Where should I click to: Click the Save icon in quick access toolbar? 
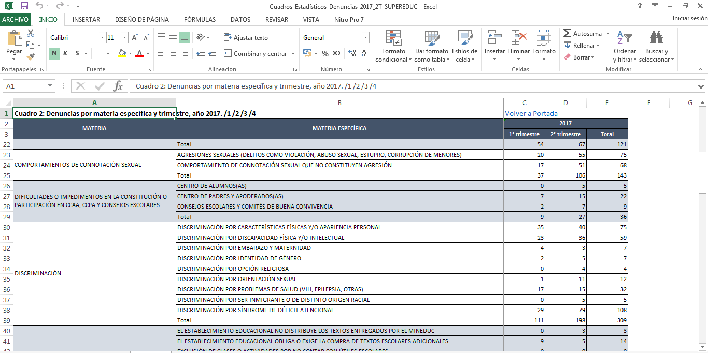[24, 6]
